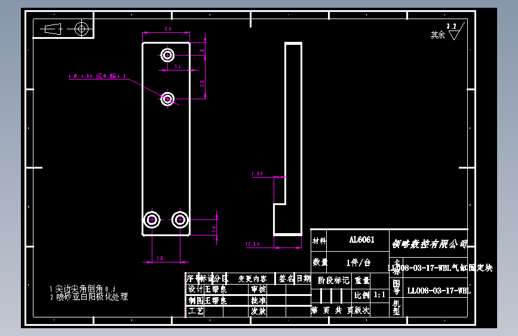Click the 1:1 scale value
This screenshot has width=518, height=336.
point(379,294)
